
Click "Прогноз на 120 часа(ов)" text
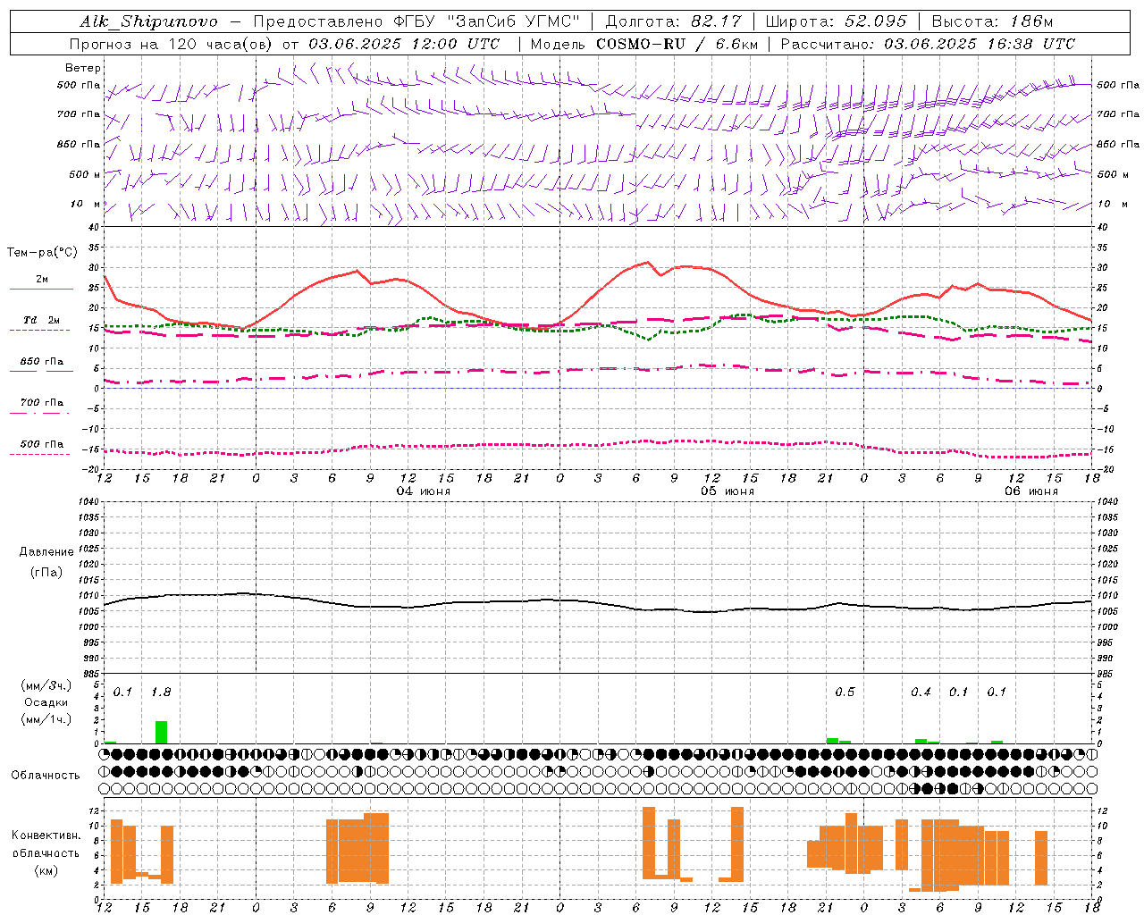tap(171, 44)
